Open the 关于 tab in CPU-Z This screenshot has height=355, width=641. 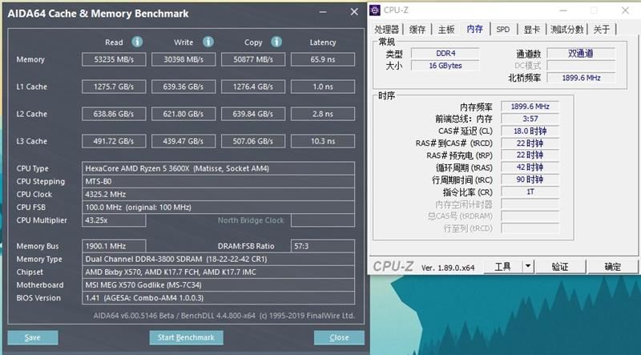pos(602,30)
